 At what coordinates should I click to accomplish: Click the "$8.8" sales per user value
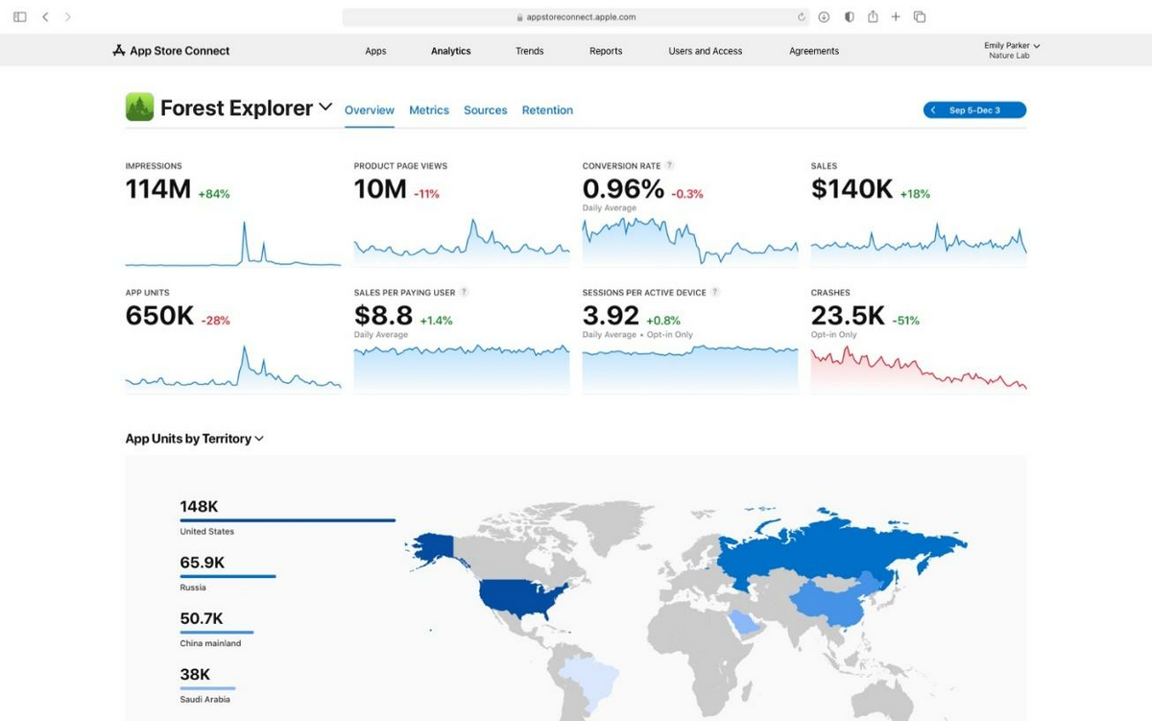coord(383,315)
